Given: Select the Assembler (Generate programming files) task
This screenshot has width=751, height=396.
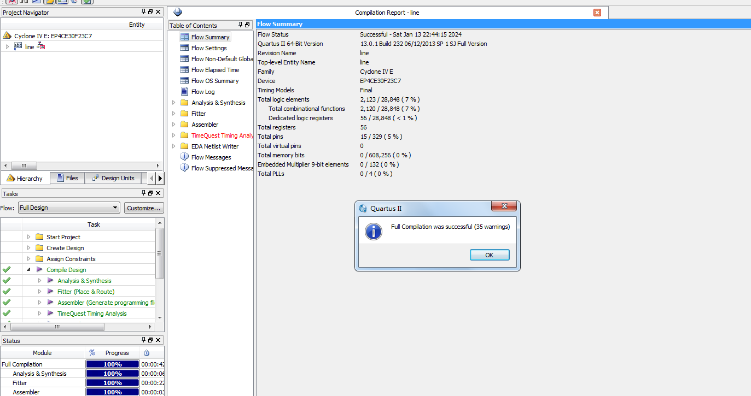Looking at the screenshot, I should tap(106, 303).
